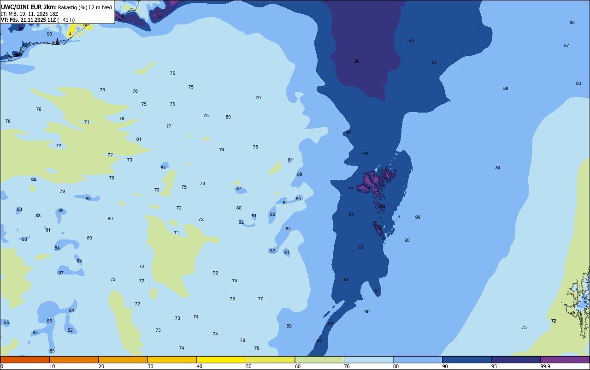Click the 60–70 pale green legend swatch
The width and height of the screenshot is (590, 370).
[319, 359]
